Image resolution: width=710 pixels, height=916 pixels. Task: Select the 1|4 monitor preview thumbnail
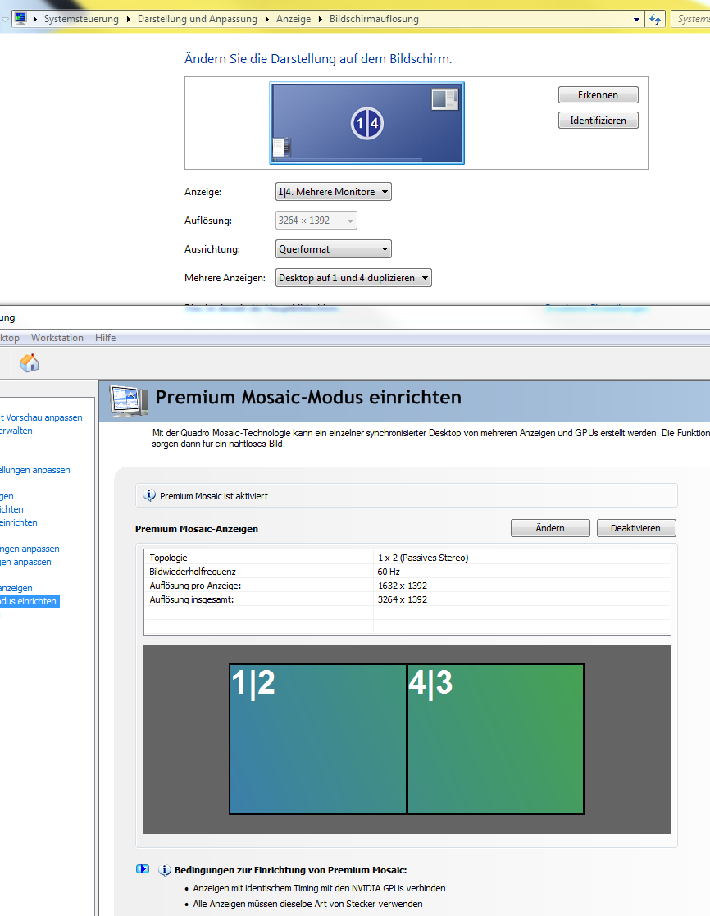coord(367,123)
